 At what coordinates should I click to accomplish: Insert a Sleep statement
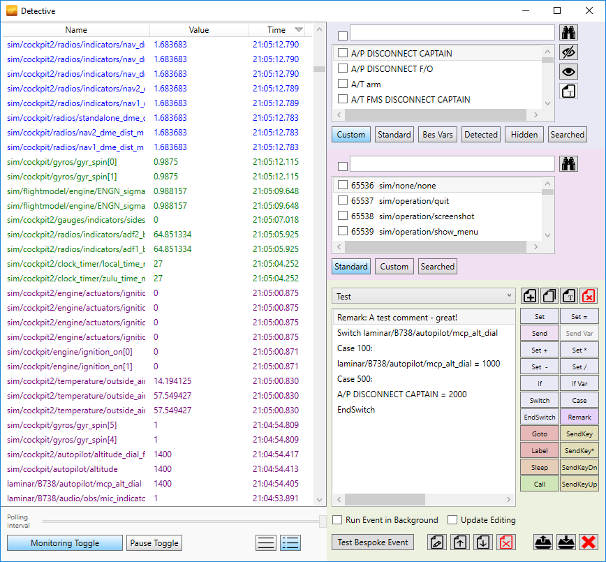pyautogui.click(x=540, y=467)
